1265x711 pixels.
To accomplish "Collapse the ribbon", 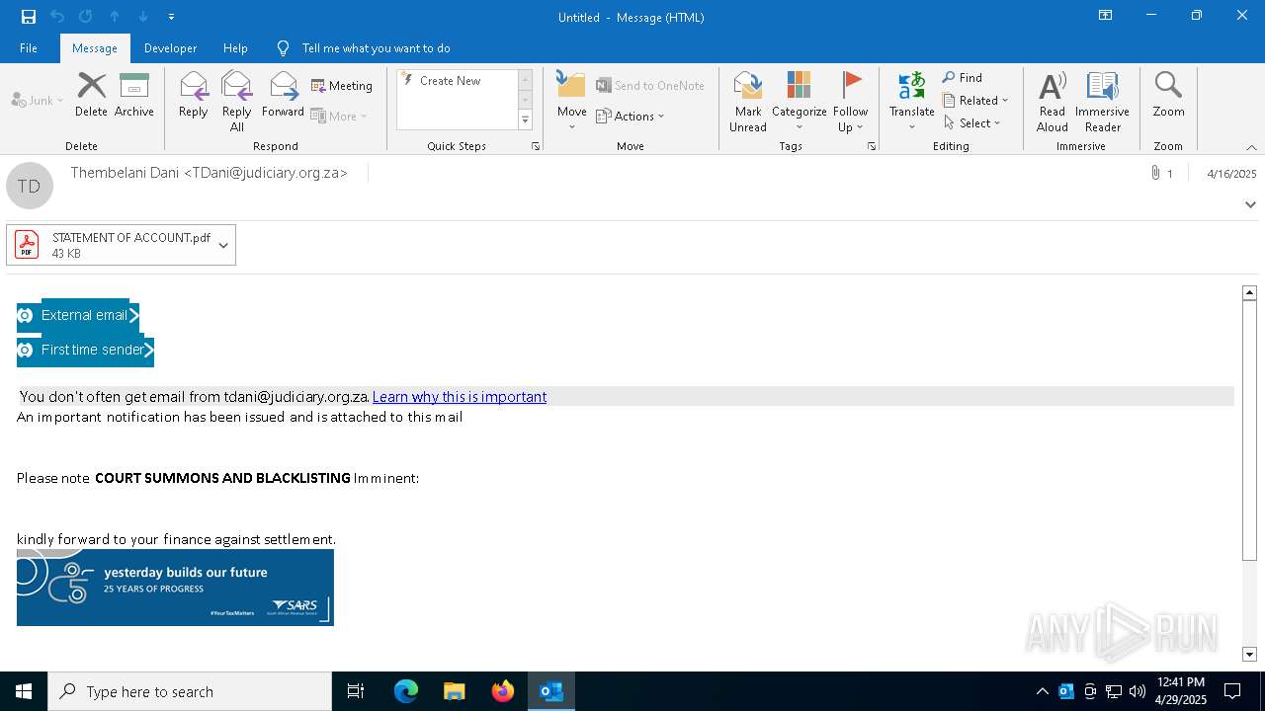I will coord(1251,147).
